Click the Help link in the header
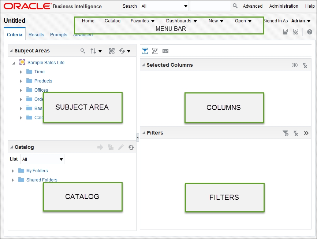317x239 pixels. (x=310, y=6)
